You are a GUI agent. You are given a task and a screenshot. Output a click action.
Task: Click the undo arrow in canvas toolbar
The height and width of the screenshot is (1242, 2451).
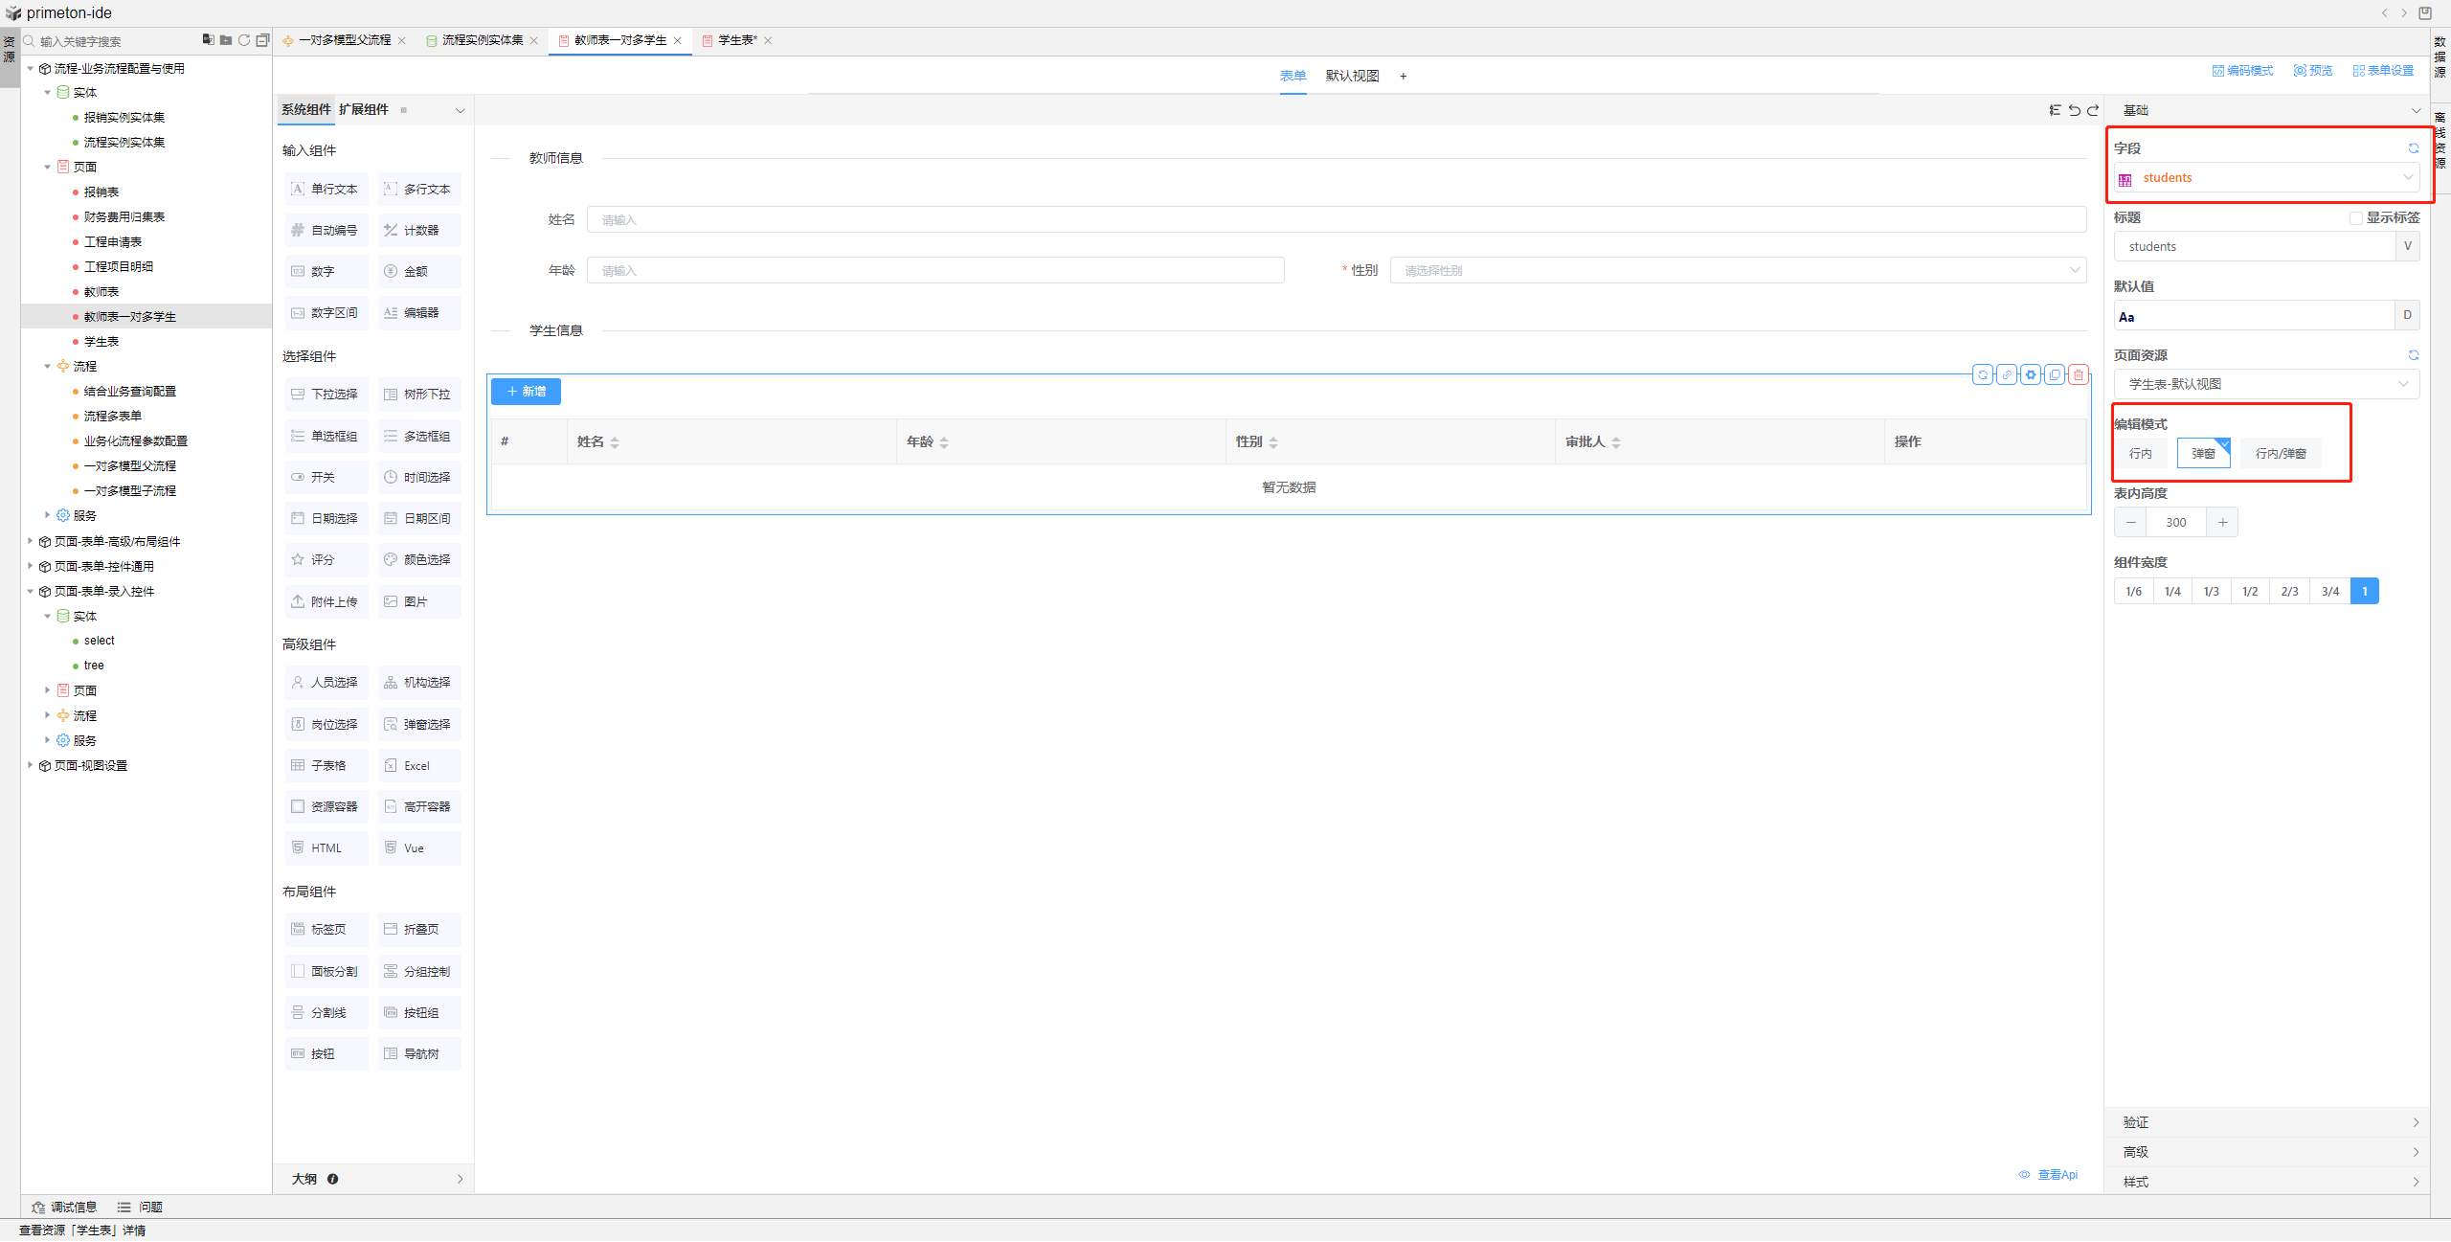click(2074, 110)
